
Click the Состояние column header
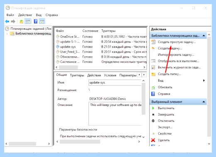[x=90, y=31]
